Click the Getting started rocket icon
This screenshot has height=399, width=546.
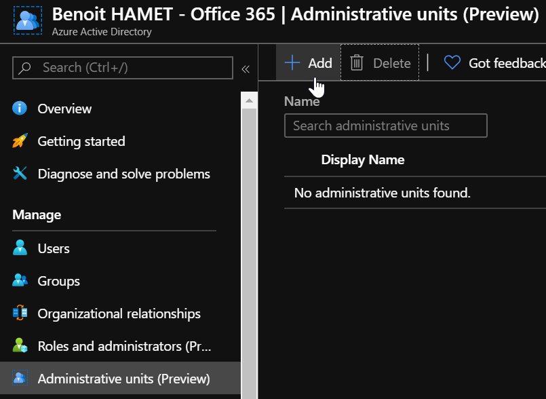click(20, 141)
